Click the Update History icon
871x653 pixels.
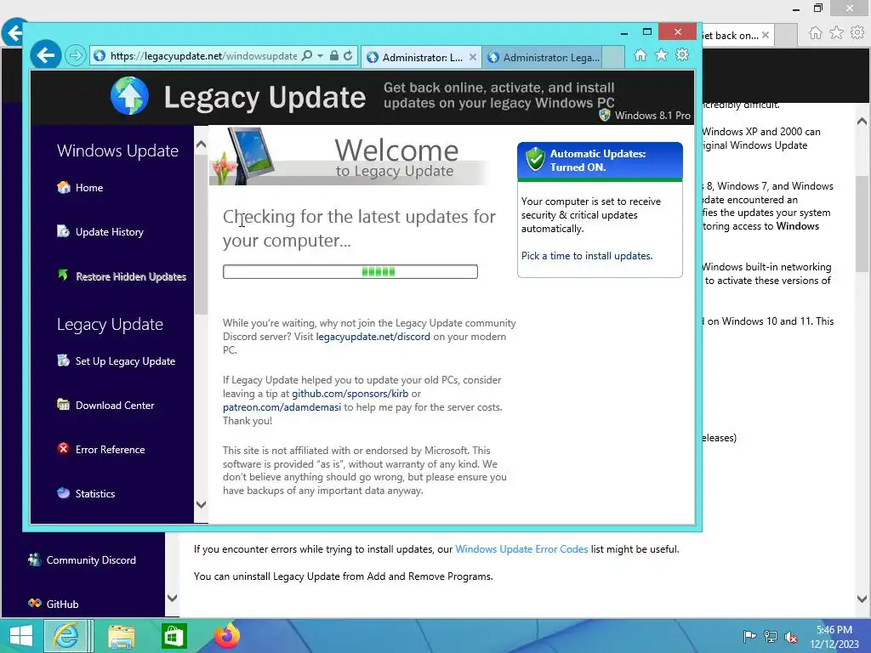63,231
